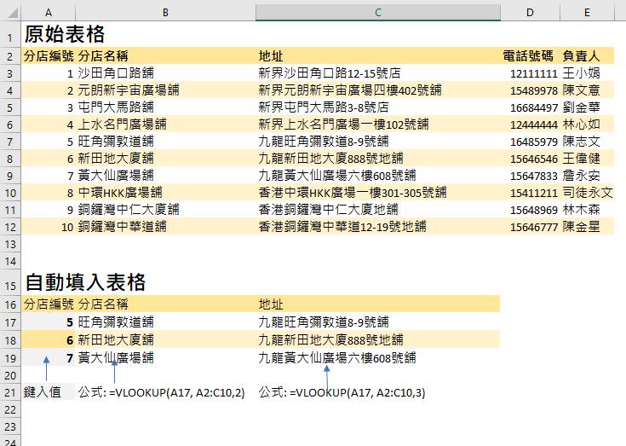Select column E header
This screenshot has height=446, width=626.
[587, 13]
